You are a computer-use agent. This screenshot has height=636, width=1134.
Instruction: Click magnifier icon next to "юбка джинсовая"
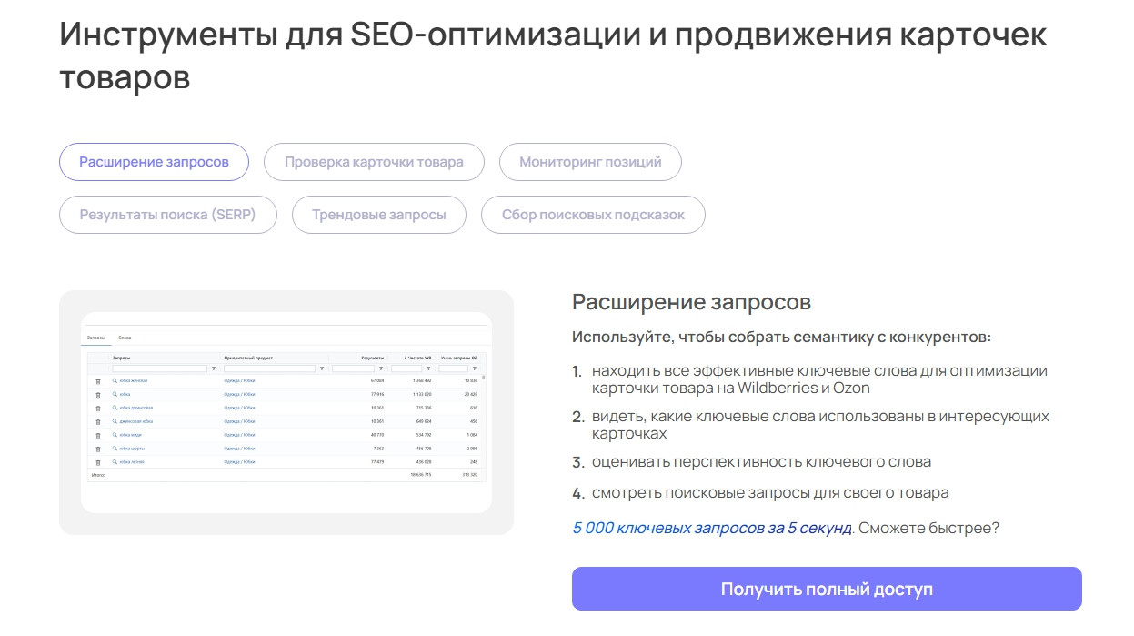(x=115, y=408)
